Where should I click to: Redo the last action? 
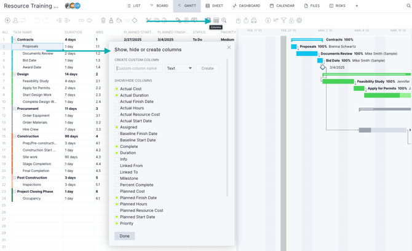coord(45,20)
